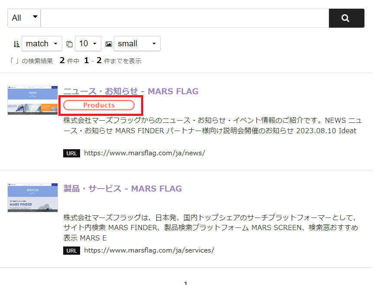Open the small thumbnail size dropdown
Image resolution: width=374 pixels, height=285 pixels.
(x=137, y=44)
